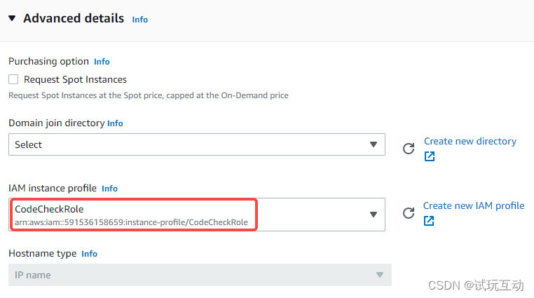The image size is (534, 298).
Task: Click the Hostname type dropdown arrow
Action: pyautogui.click(x=380, y=275)
